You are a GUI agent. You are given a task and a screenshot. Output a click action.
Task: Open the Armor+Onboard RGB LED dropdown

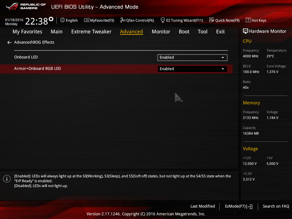tap(192, 69)
